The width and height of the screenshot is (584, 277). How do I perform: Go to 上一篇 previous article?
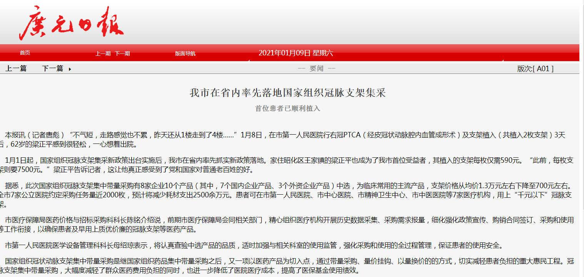pyautogui.click(x=16, y=68)
